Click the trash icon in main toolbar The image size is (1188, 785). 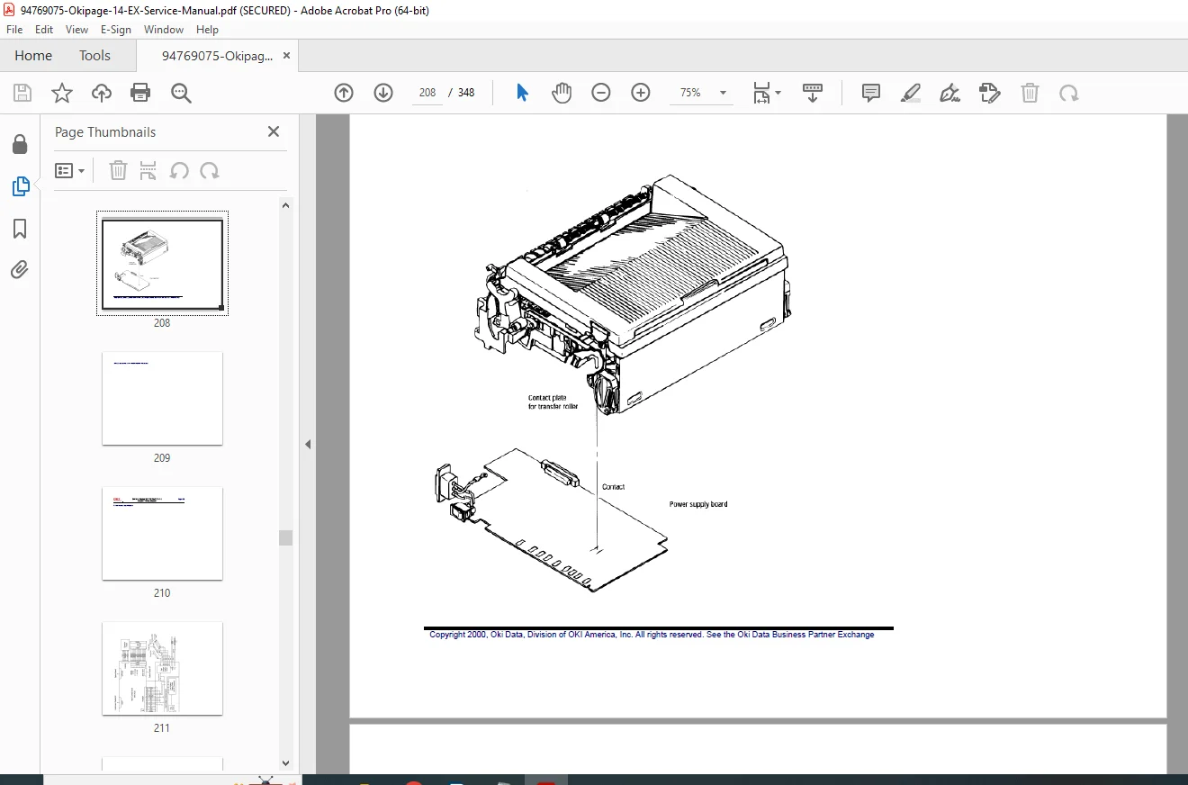[1030, 93]
